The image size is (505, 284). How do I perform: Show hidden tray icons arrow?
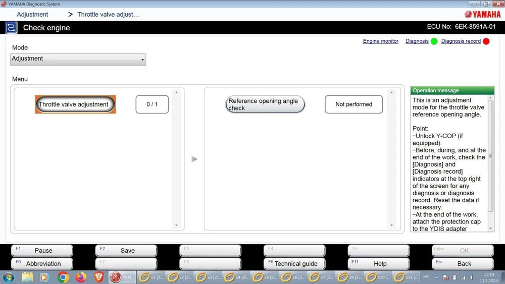[x=436, y=277]
